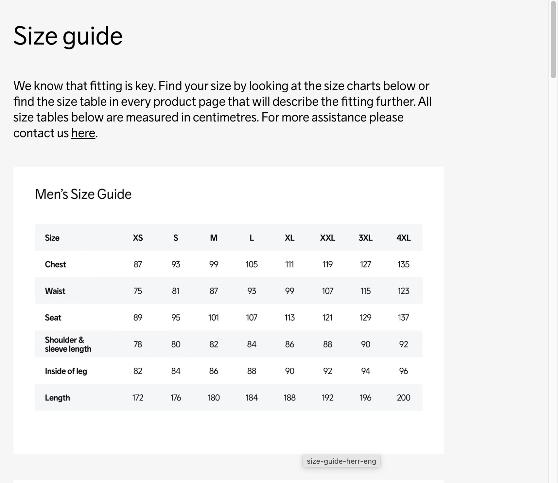Click the M size column header
The image size is (558, 483).
[214, 238]
